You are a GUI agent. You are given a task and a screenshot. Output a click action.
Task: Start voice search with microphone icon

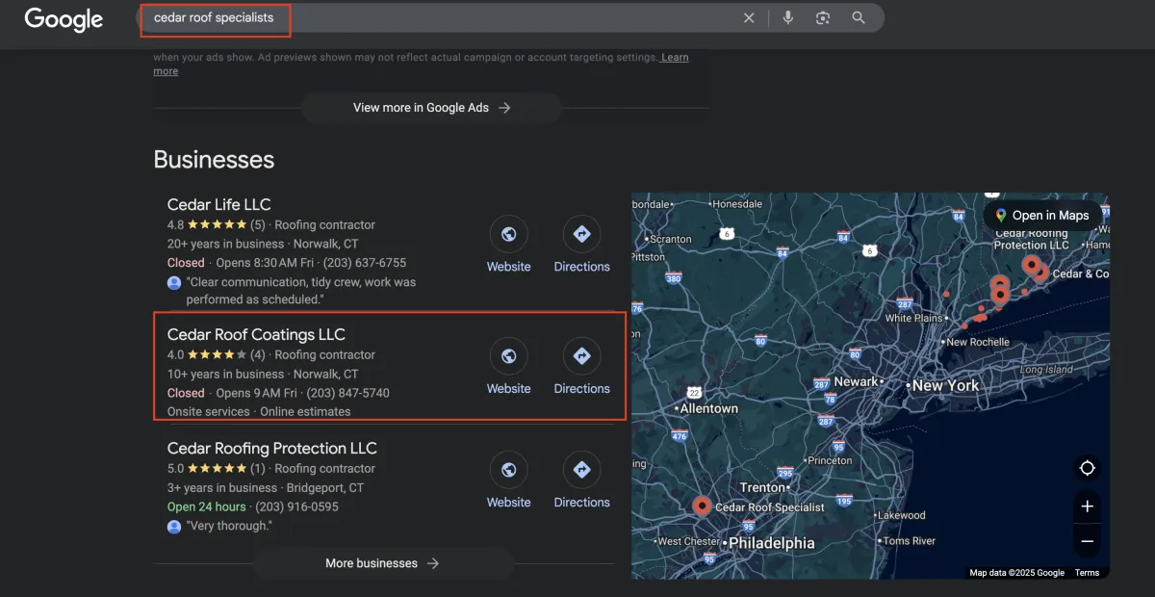(x=787, y=18)
